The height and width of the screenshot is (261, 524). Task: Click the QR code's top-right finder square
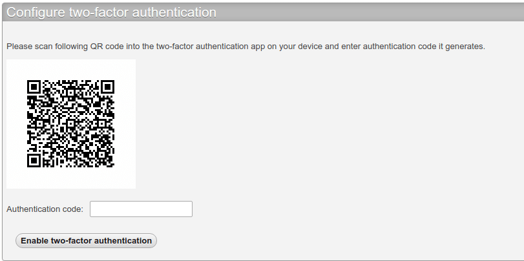(x=107, y=87)
